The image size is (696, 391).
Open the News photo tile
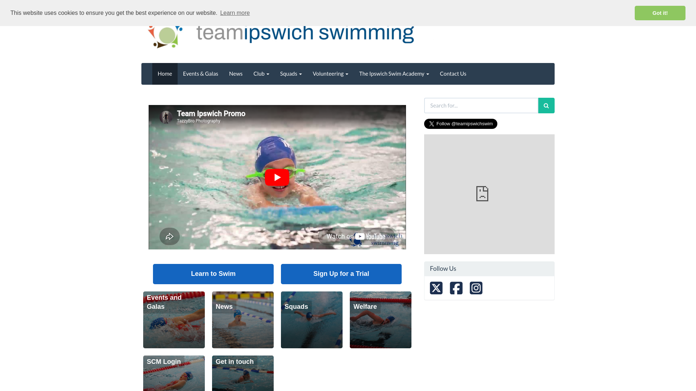click(x=243, y=320)
